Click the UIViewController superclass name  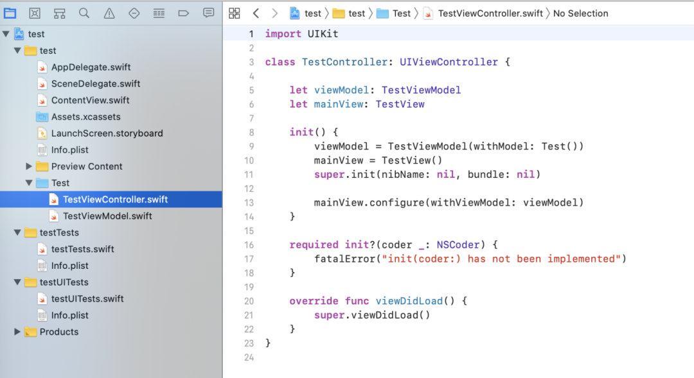point(449,62)
